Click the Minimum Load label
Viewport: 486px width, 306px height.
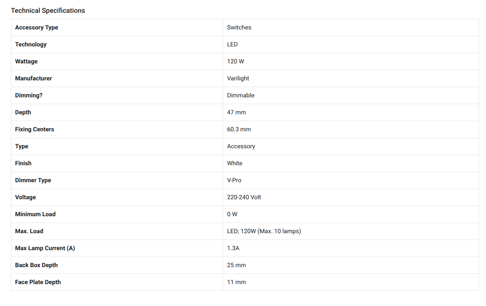(35, 214)
